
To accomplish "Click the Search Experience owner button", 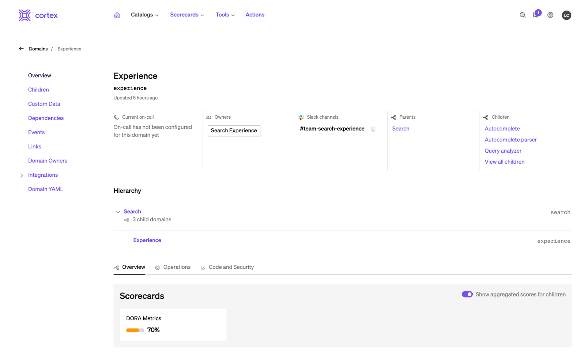I will (234, 131).
